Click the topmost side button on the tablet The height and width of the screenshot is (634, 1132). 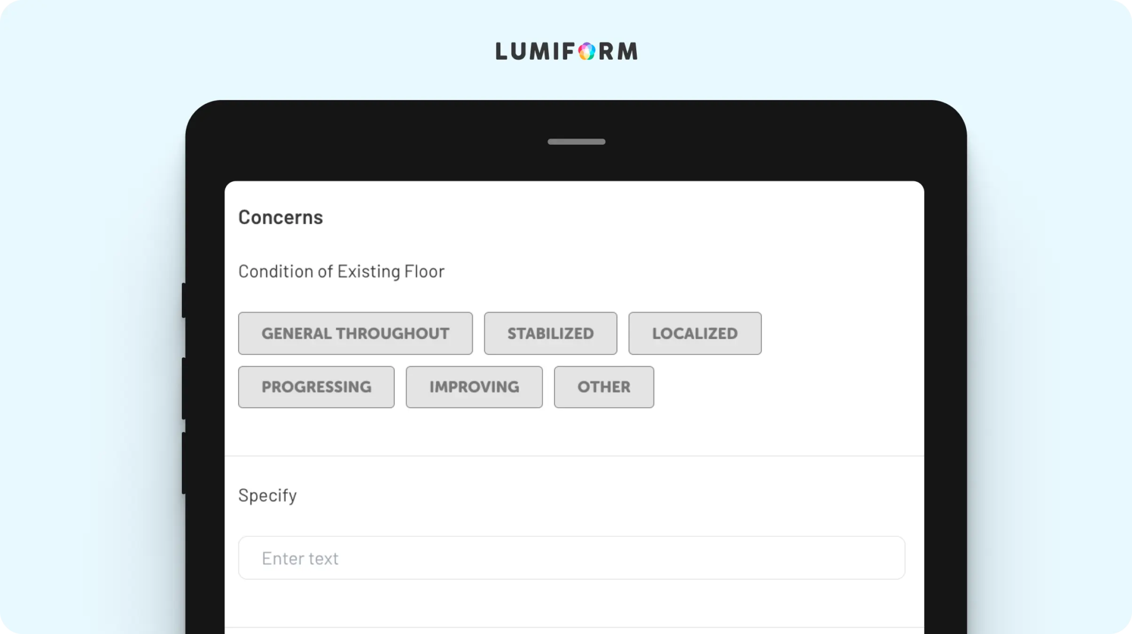(184, 300)
